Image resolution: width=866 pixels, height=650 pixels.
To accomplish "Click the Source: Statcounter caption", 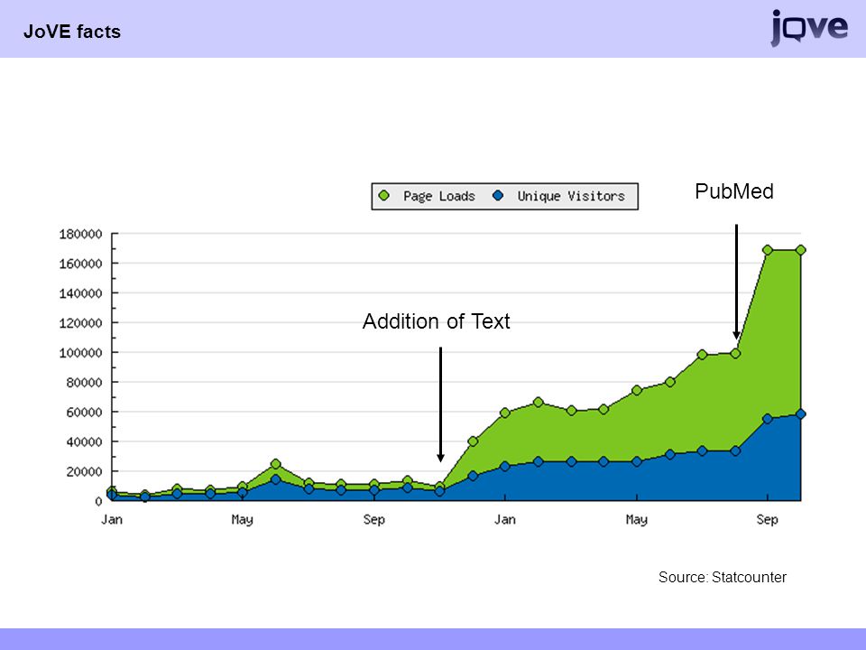I will click(723, 577).
